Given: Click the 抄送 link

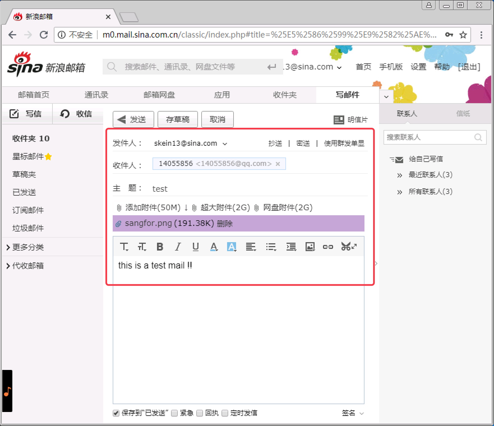Looking at the screenshot, I should 275,143.
